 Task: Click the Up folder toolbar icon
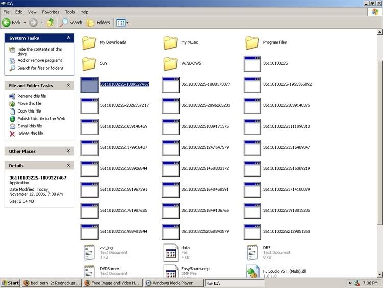click(51, 23)
